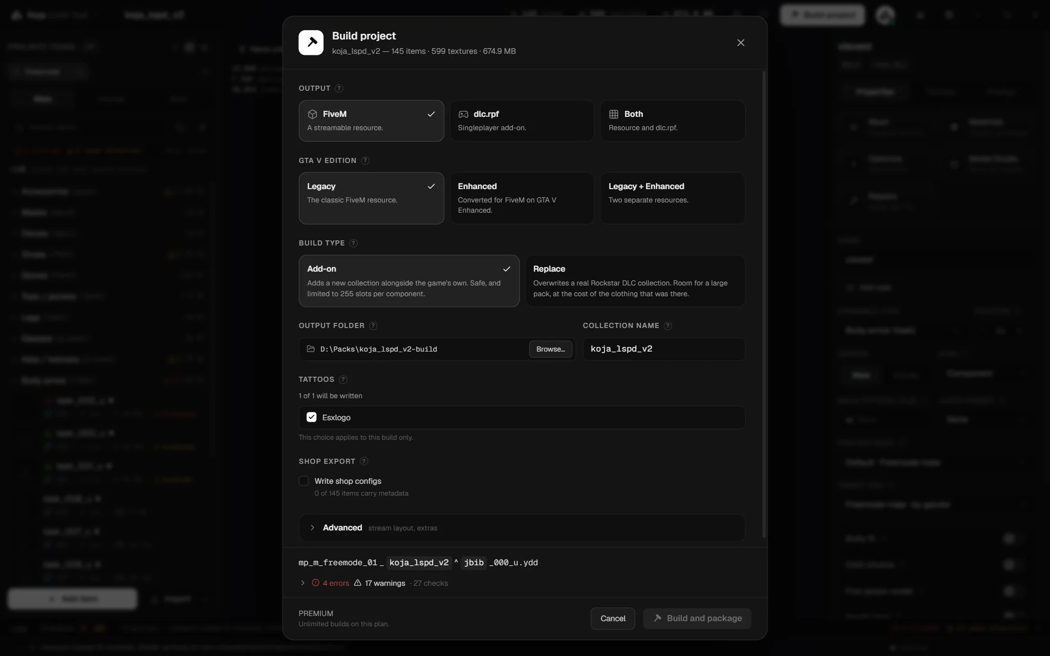Select Add-on build type
The image size is (1050, 656).
(x=409, y=281)
